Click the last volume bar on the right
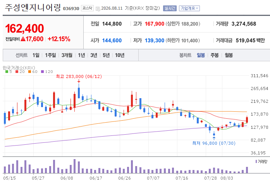This screenshot has height=182, width=270. 247,170
